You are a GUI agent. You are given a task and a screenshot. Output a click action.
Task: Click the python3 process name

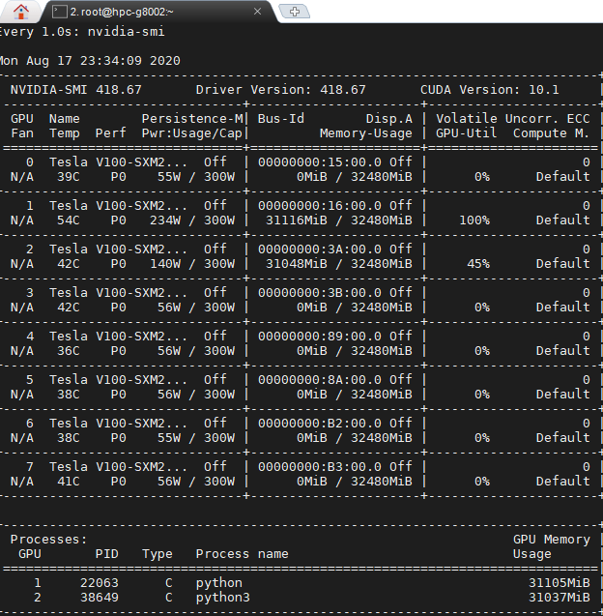(222, 598)
